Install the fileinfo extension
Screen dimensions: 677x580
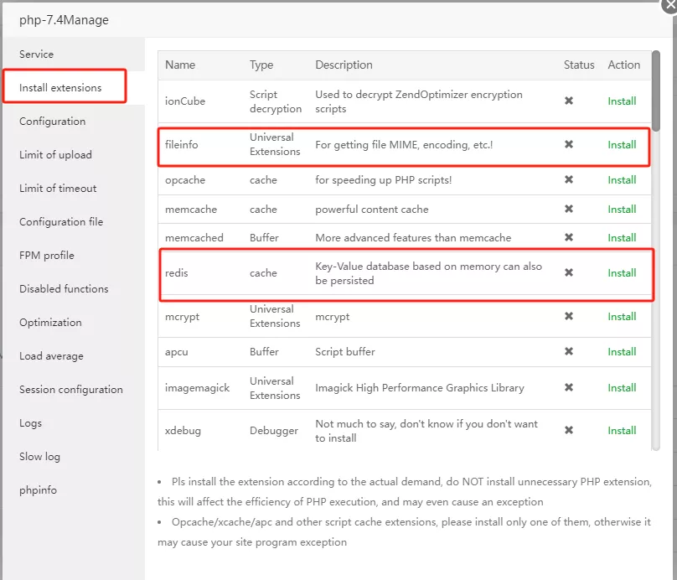622,145
